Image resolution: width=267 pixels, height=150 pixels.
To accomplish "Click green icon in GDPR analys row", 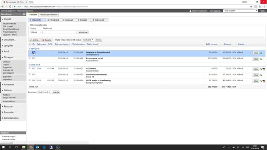I will point(261,81).
